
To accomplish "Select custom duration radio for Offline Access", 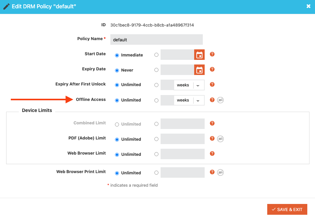I will pyautogui.click(x=156, y=100).
